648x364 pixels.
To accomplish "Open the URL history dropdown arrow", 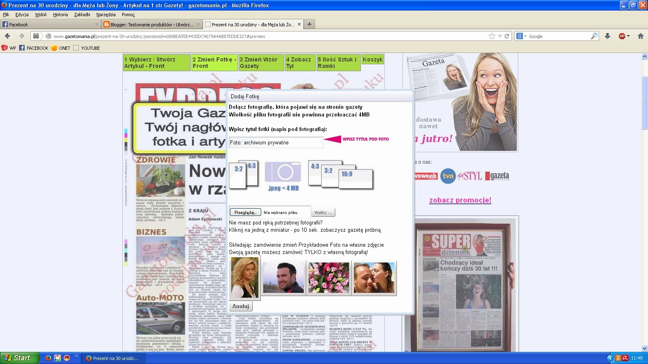I will (x=500, y=36).
